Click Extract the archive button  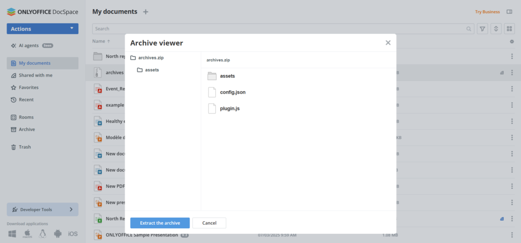click(160, 223)
